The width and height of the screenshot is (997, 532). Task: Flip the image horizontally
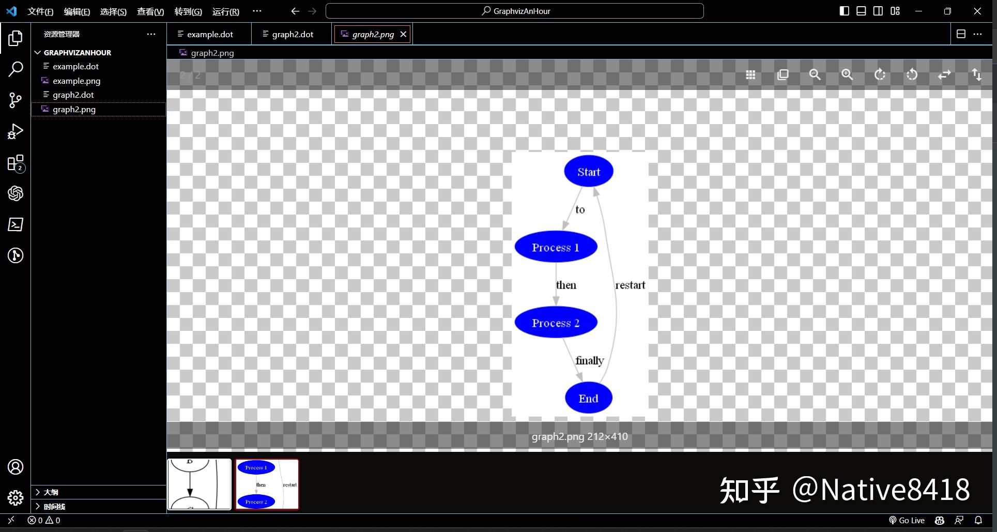click(944, 74)
